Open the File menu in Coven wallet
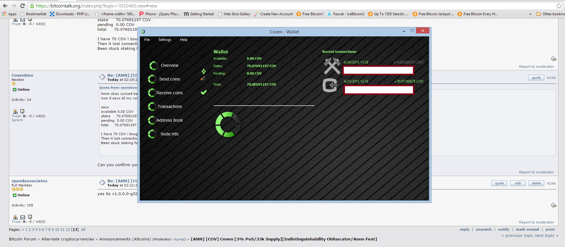The image size is (565, 247). pyautogui.click(x=147, y=40)
